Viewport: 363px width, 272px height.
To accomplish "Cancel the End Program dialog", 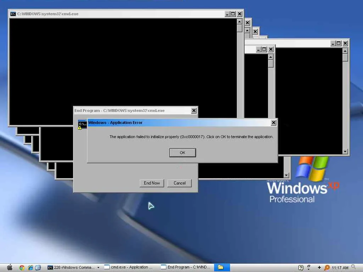I will pos(179,183).
